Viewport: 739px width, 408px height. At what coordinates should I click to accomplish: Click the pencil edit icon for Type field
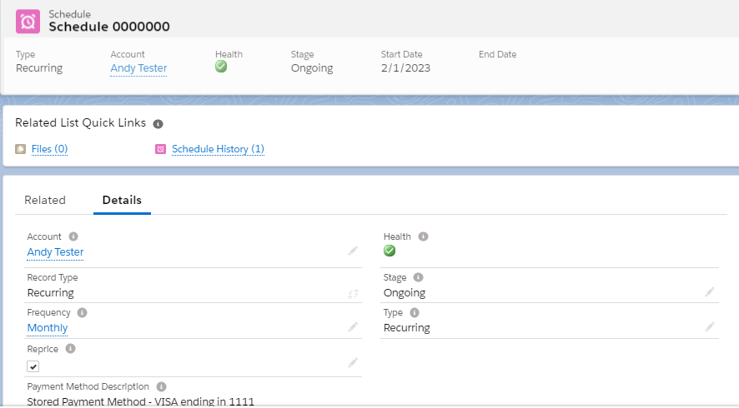click(709, 327)
